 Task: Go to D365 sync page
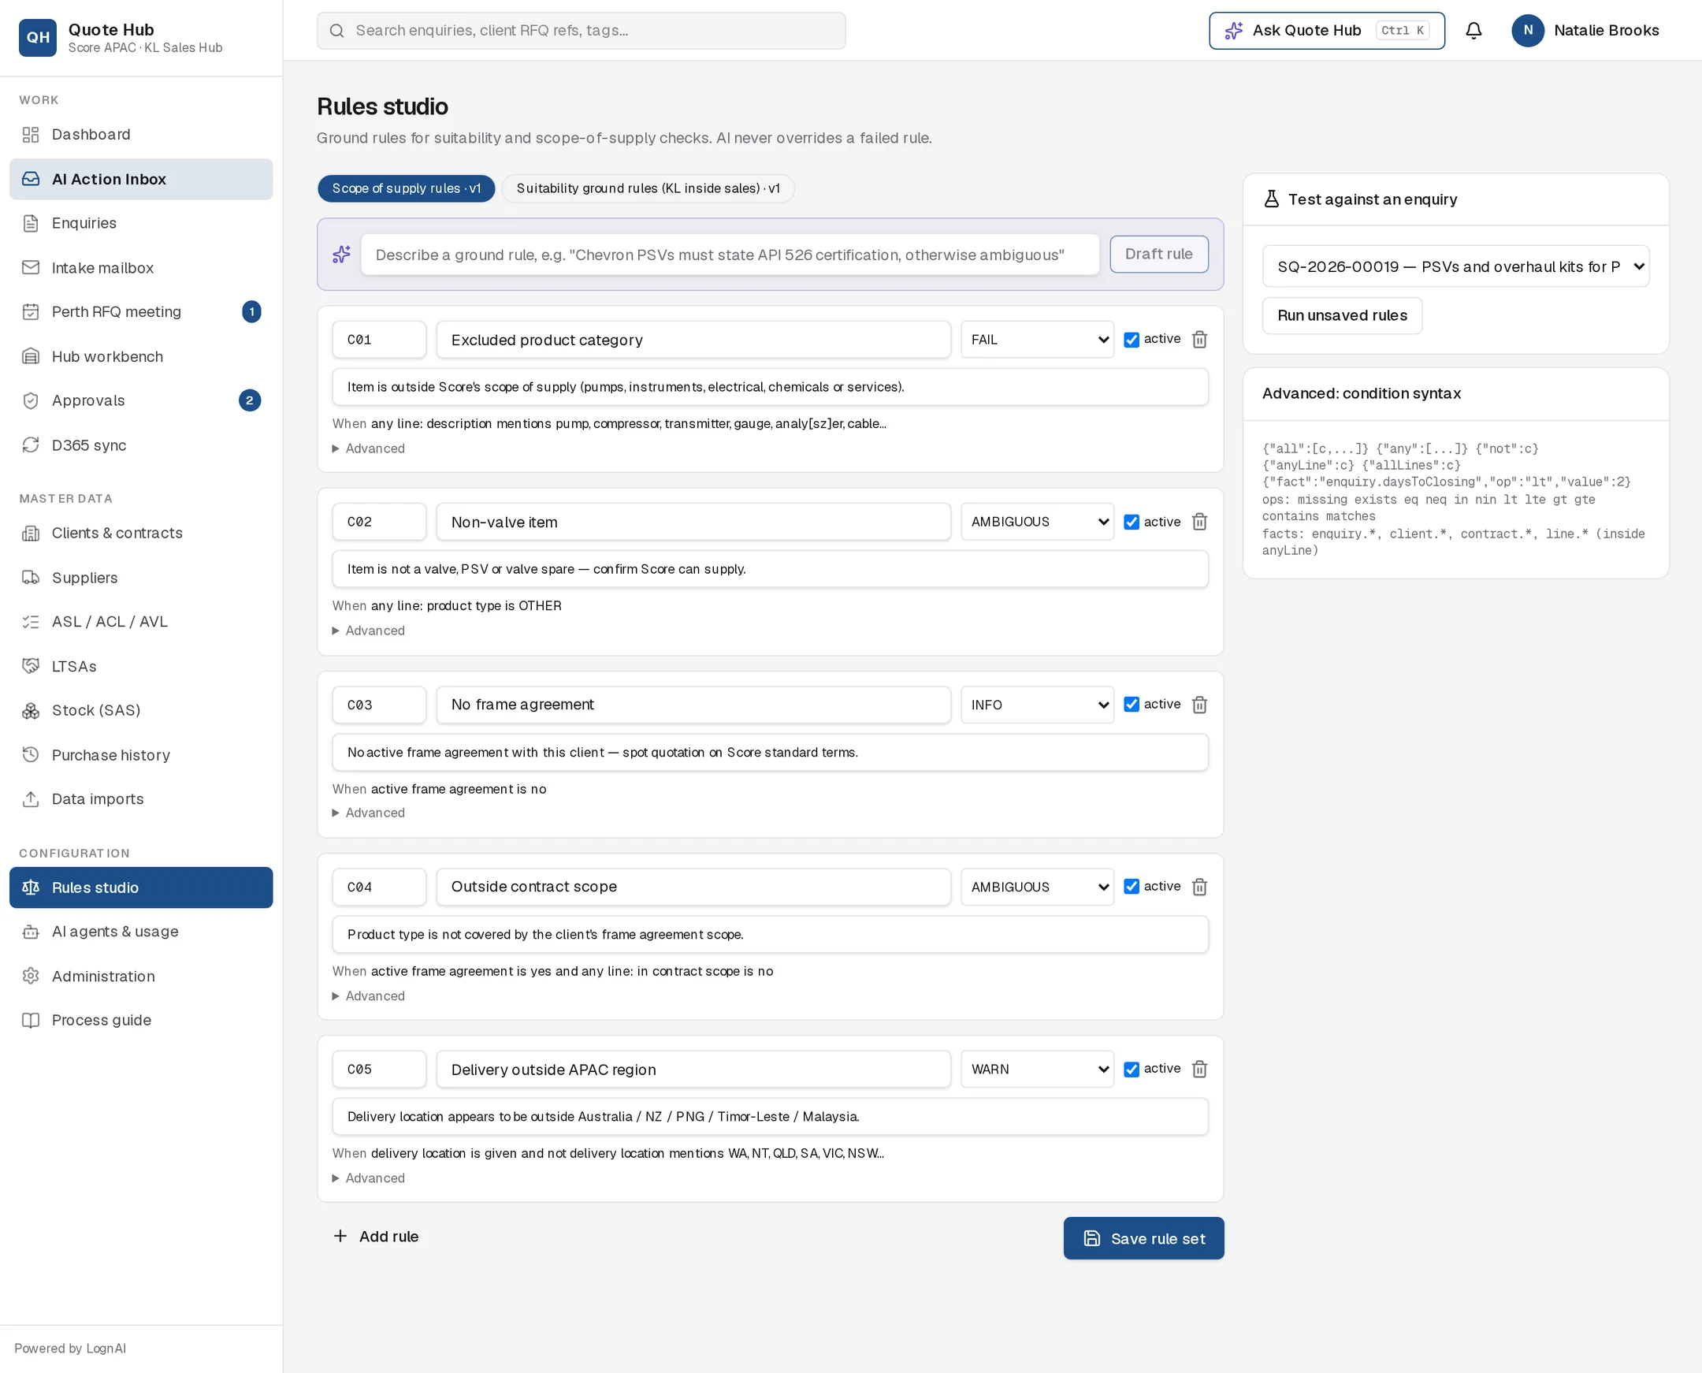tap(141, 445)
